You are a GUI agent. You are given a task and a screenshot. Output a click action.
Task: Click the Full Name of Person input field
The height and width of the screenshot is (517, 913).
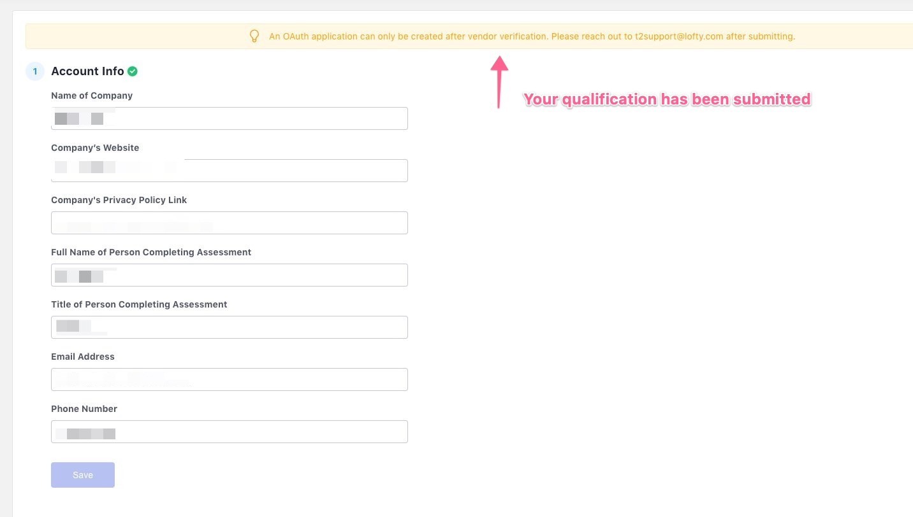pos(230,275)
